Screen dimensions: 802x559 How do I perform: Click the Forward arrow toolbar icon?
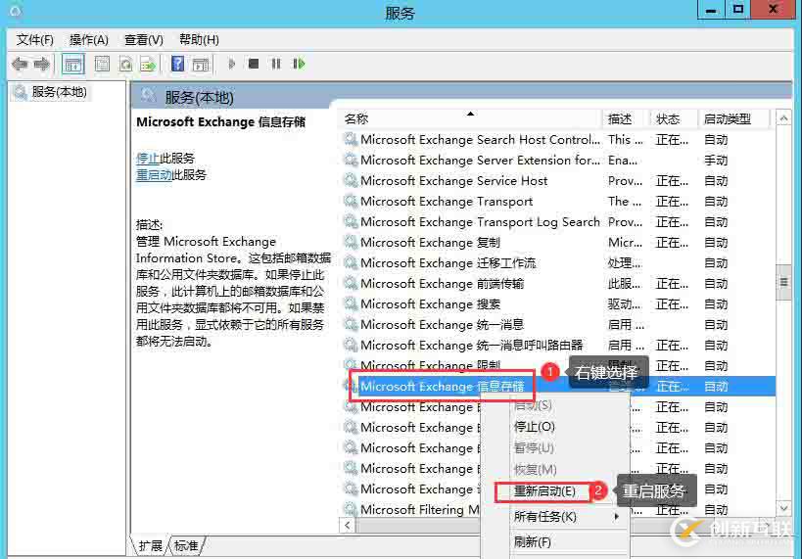pos(42,64)
